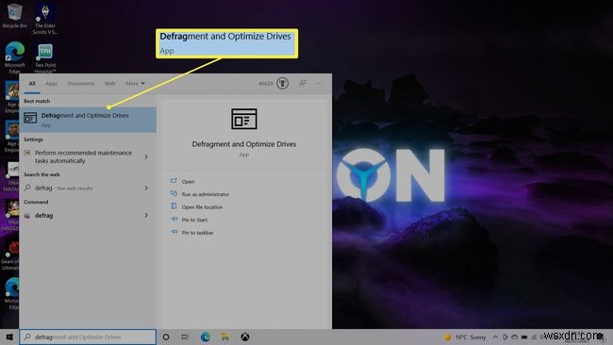Expand the More filter dropdown

135,84
